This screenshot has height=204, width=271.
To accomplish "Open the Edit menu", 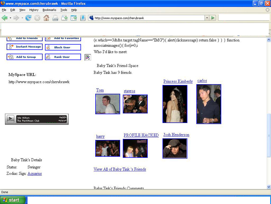I will tap(13, 10).
